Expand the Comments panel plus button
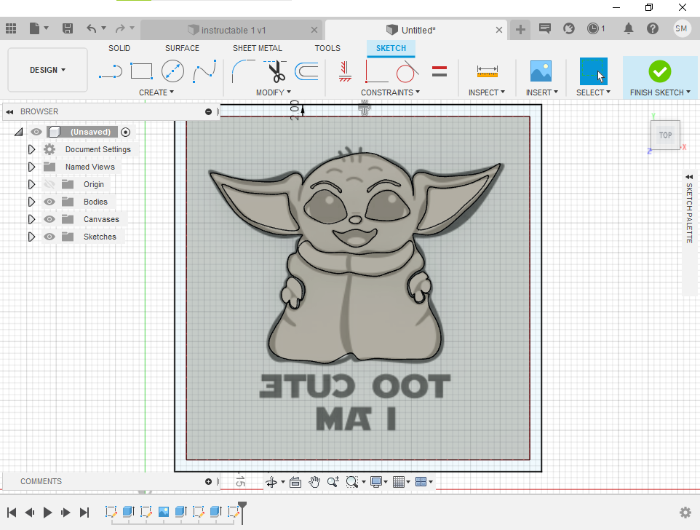The image size is (700, 530). (208, 481)
